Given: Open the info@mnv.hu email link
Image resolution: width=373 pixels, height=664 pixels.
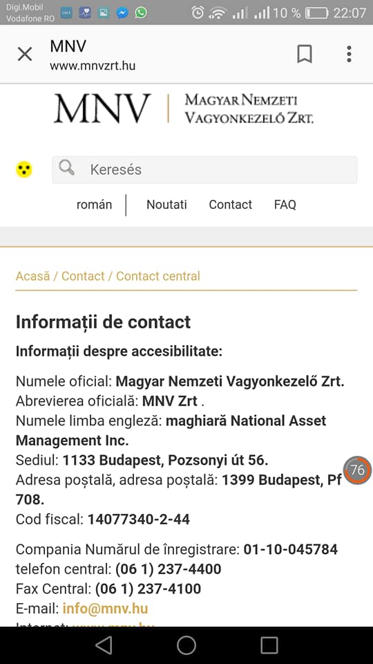Looking at the screenshot, I should pos(105,609).
